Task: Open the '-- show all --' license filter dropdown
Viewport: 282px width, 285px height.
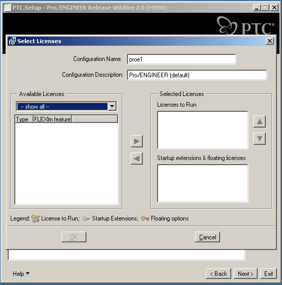Action: click(x=112, y=106)
